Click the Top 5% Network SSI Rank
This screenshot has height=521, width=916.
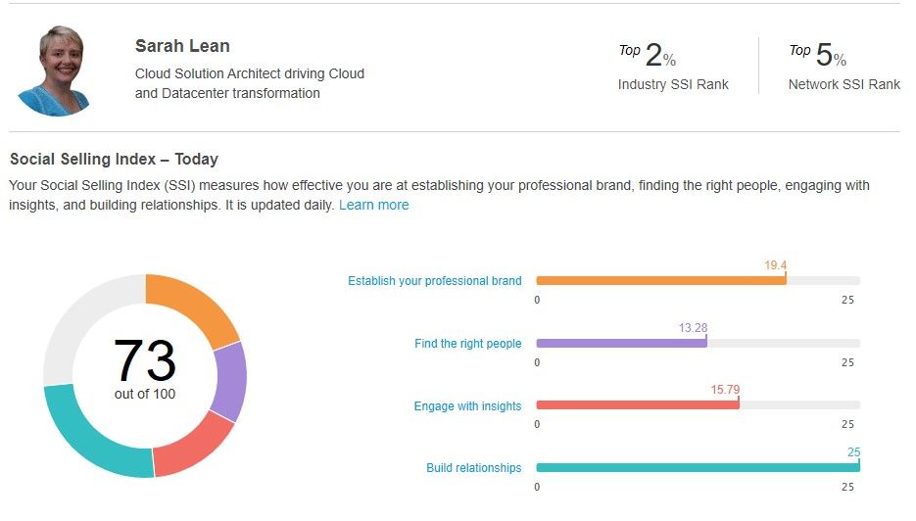pos(844,67)
